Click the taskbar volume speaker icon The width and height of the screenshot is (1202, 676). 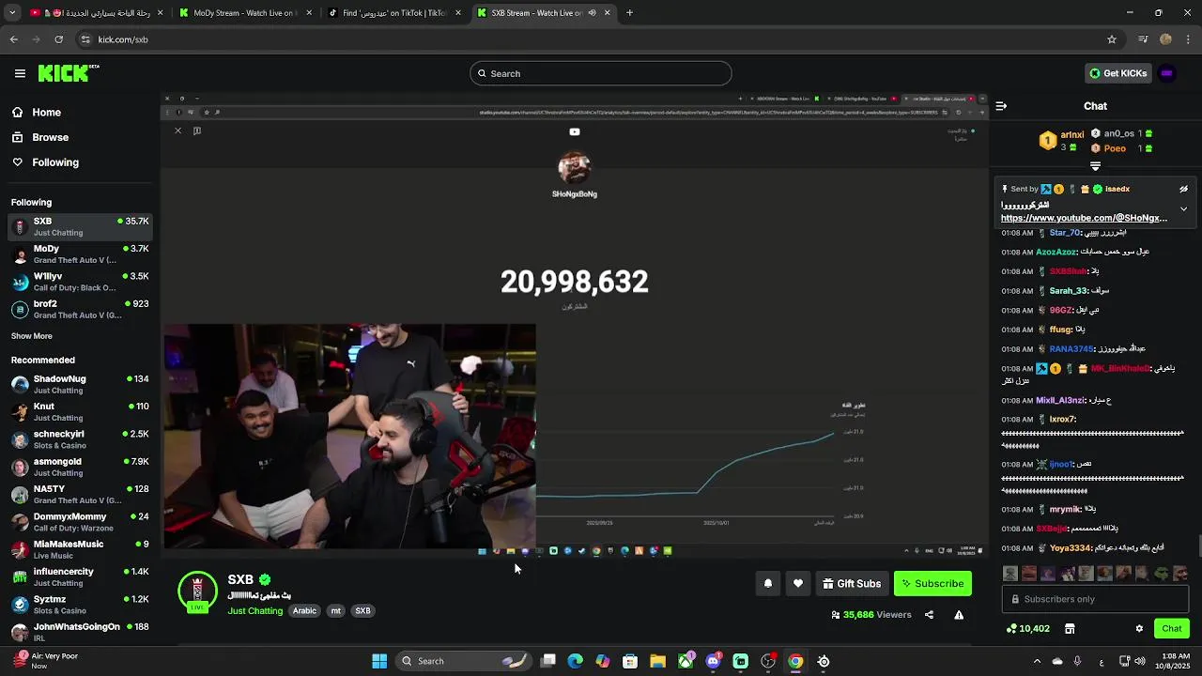tap(1139, 661)
